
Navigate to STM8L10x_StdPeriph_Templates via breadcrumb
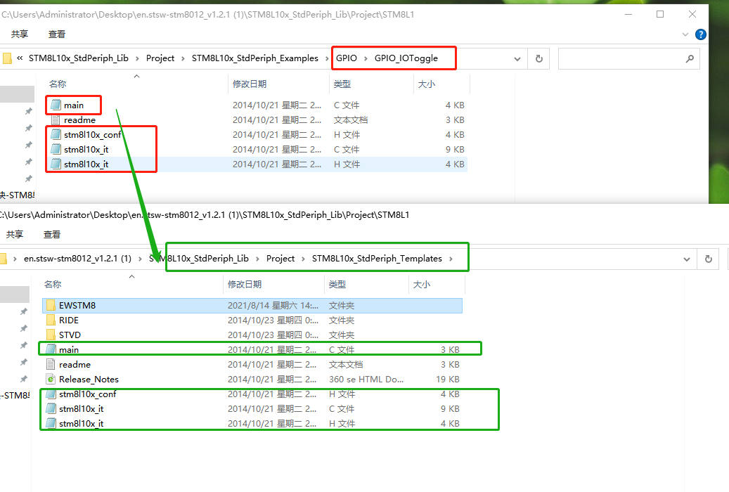[x=376, y=258]
